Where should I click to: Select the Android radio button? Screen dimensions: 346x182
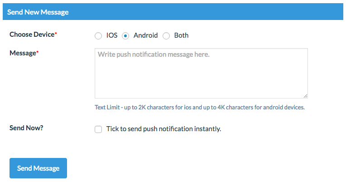tap(125, 36)
